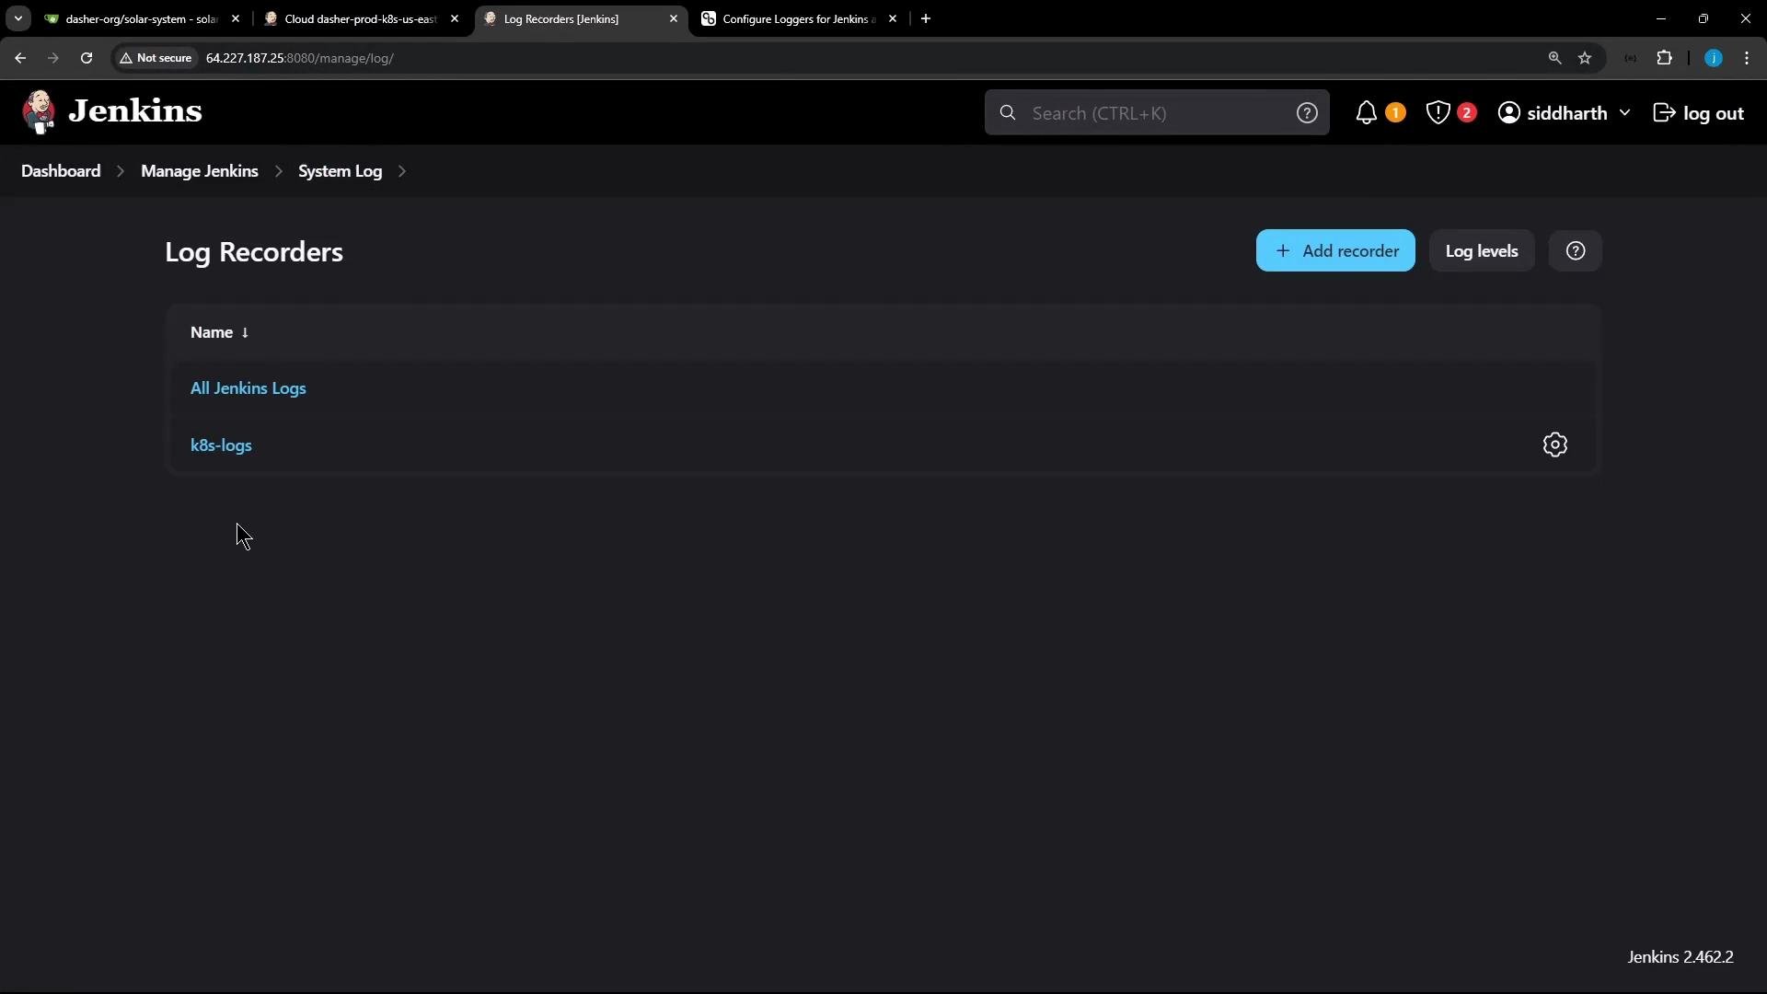Viewport: 1767px width, 994px height.
Task: Open the notifications bell icon
Action: click(x=1367, y=113)
